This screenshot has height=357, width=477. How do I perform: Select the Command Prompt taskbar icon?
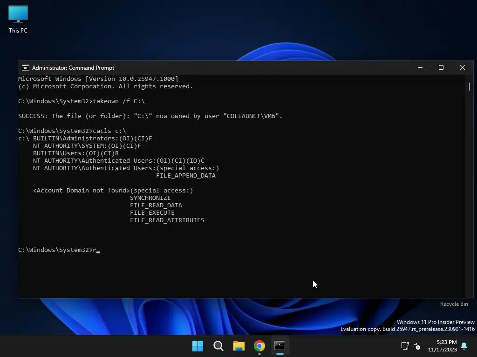(x=279, y=346)
